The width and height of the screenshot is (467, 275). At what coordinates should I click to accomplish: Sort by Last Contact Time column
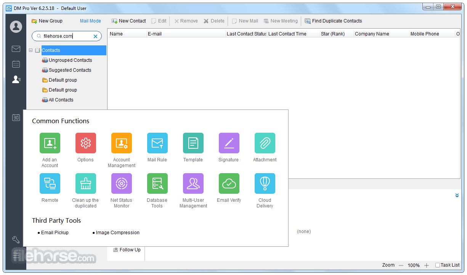293,34
